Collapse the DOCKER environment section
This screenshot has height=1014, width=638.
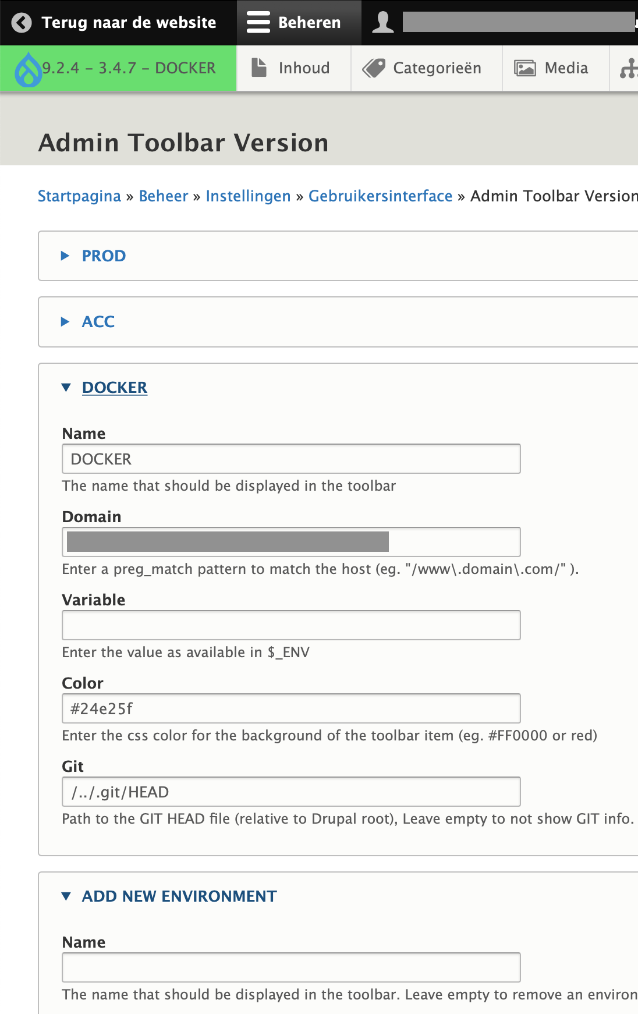pos(114,388)
